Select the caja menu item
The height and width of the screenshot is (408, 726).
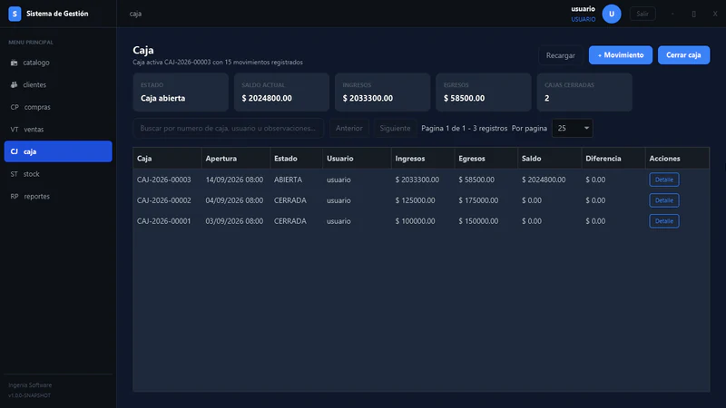click(x=58, y=151)
